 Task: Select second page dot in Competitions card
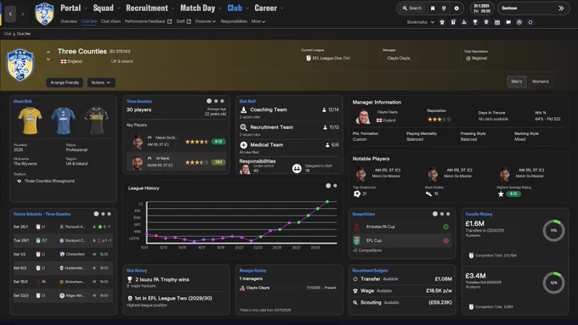442,214
